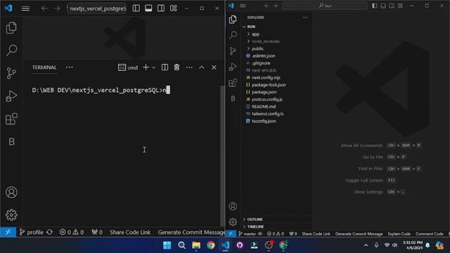Maximize terminal panel size with chevron
The height and width of the screenshot is (253, 450).
202,67
